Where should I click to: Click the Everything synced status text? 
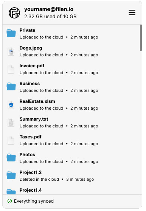[x=34, y=201]
